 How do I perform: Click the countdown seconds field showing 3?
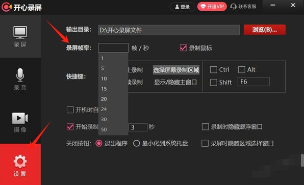click(x=138, y=127)
